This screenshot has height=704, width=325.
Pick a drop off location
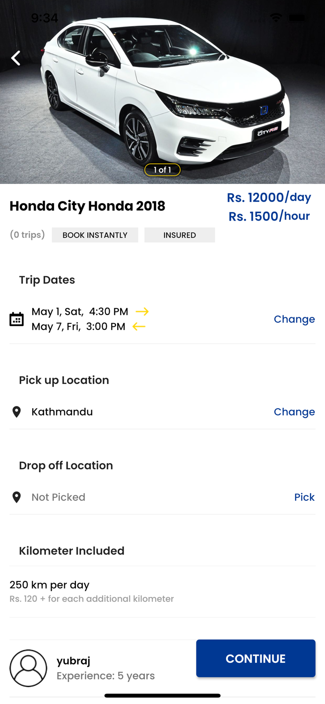pyautogui.click(x=304, y=497)
